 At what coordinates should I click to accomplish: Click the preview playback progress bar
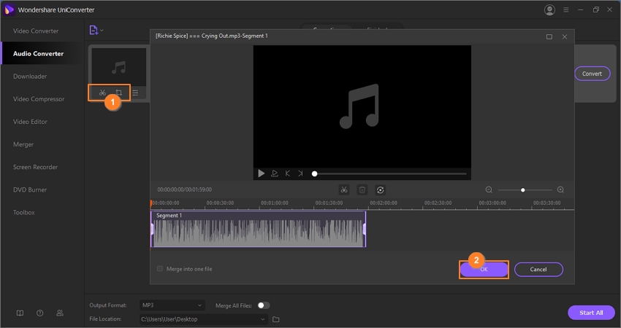pos(390,173)
